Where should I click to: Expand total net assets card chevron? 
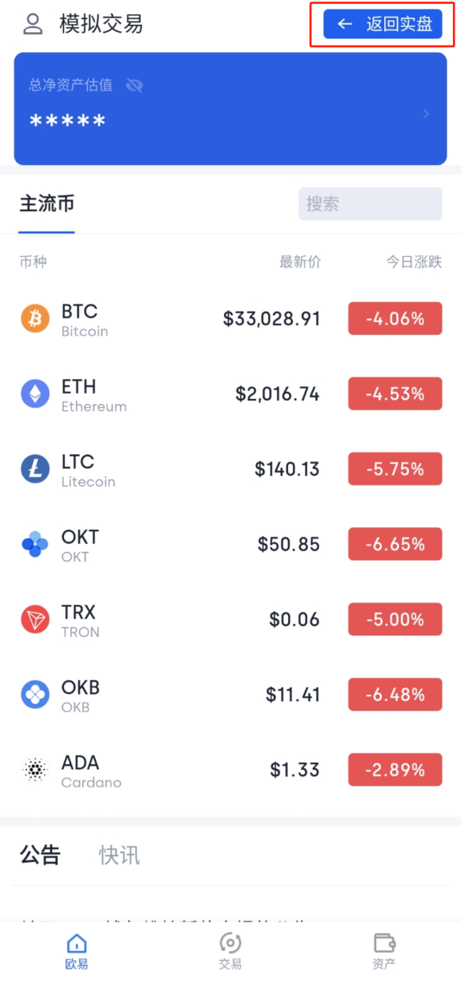[x=427, y=114]
